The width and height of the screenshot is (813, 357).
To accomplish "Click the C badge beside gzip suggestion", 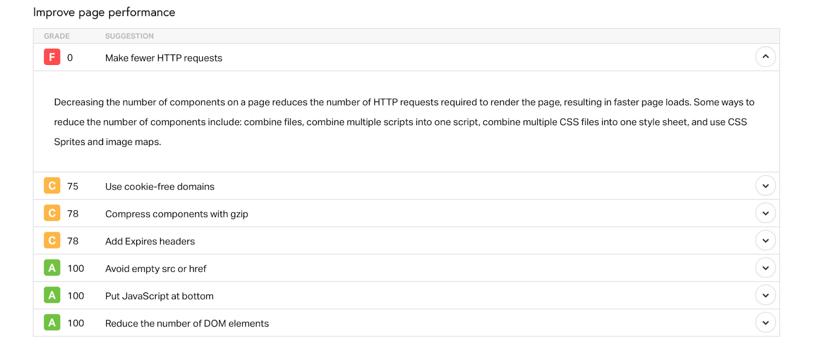I will point(52,213).
